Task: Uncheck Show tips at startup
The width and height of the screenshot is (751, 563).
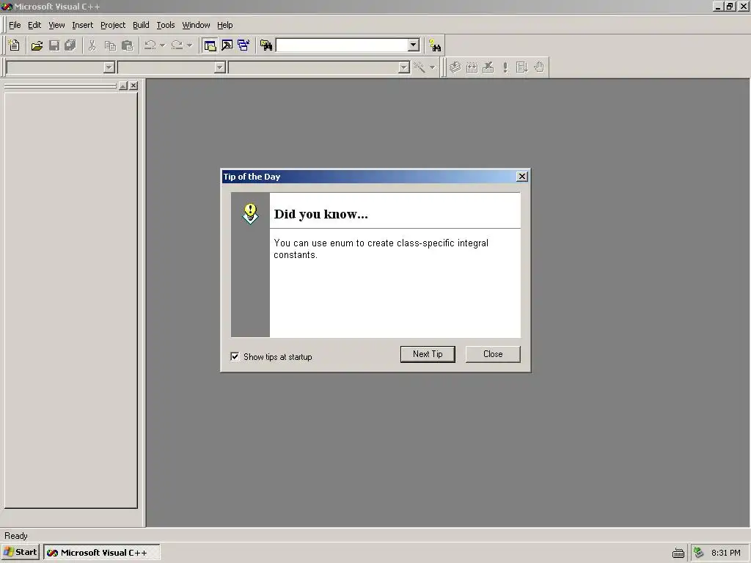Action: click(235, 357)
